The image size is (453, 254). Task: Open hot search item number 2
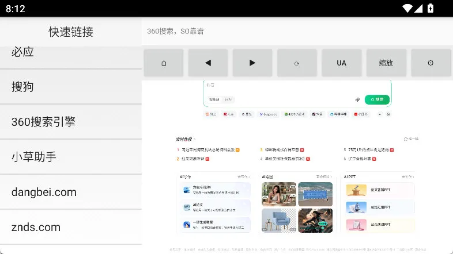[193, 159]
